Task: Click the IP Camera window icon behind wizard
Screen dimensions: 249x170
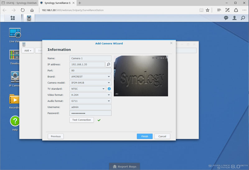Action: point(24,44)
